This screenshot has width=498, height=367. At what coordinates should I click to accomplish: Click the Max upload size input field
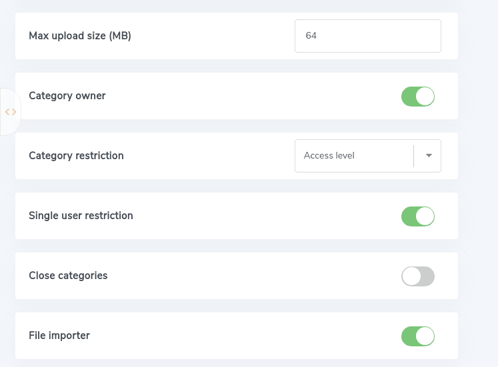click(367, 36)
